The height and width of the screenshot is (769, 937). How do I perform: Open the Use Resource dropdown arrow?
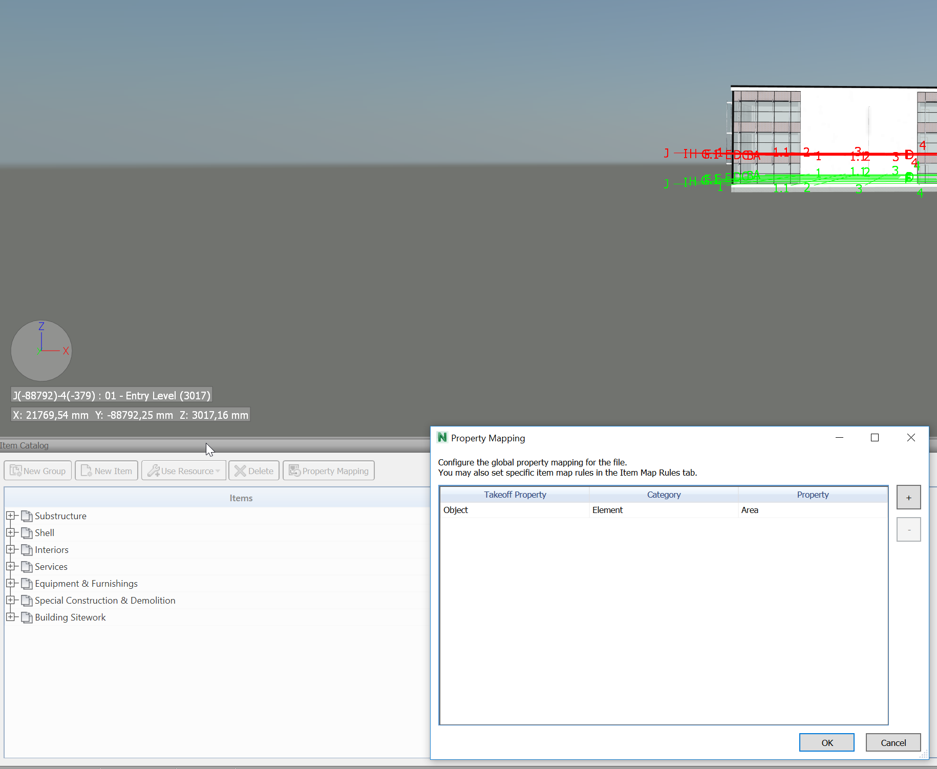pos(219,471)
